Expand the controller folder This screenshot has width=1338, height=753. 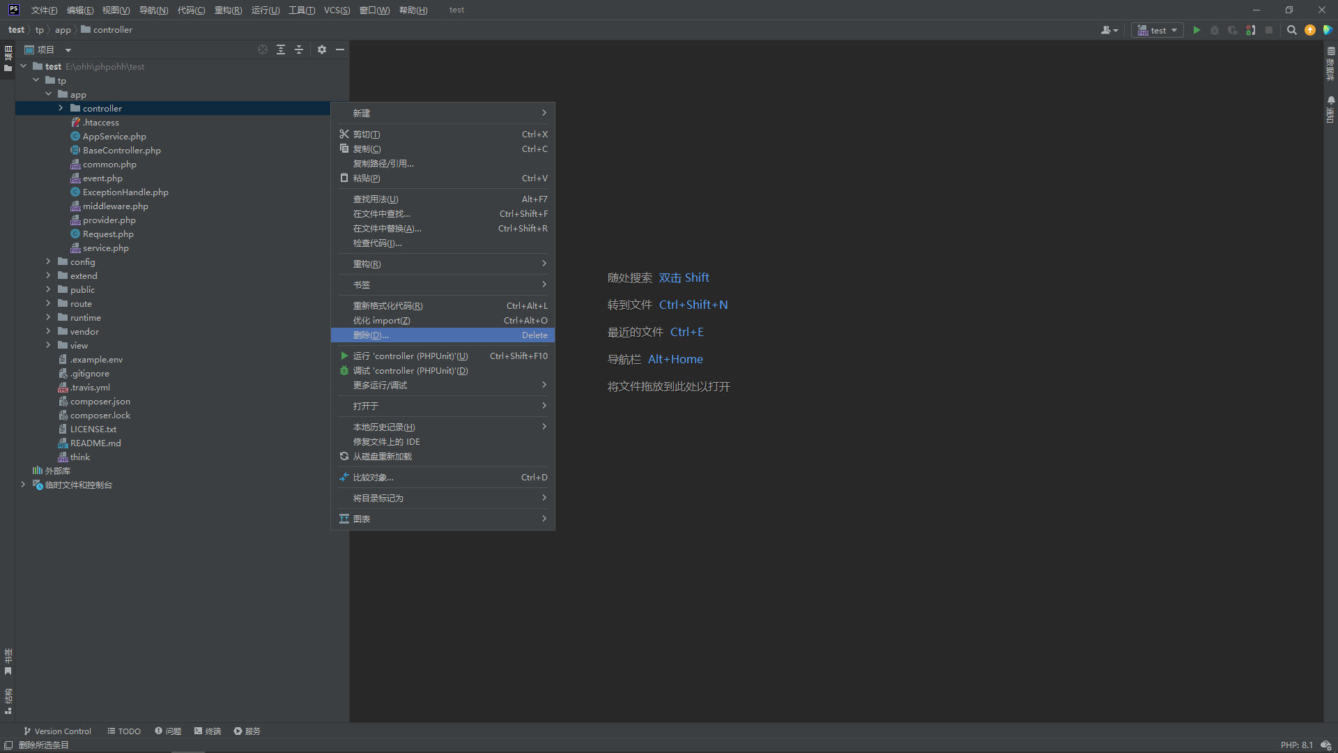pyautogui.click(x=61, y=108)
